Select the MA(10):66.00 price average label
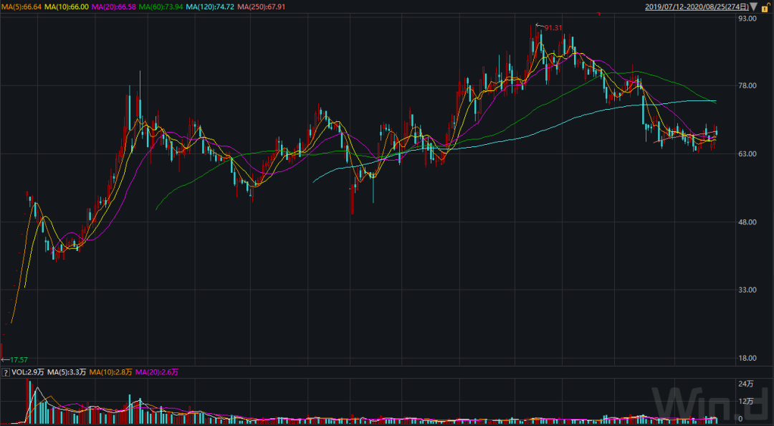This screenshot has width=774, height=426. tap(67, 6)
